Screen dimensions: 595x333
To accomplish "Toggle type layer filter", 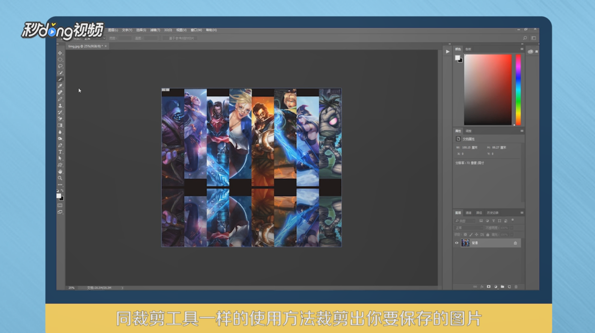I will [x=493, y=221].
